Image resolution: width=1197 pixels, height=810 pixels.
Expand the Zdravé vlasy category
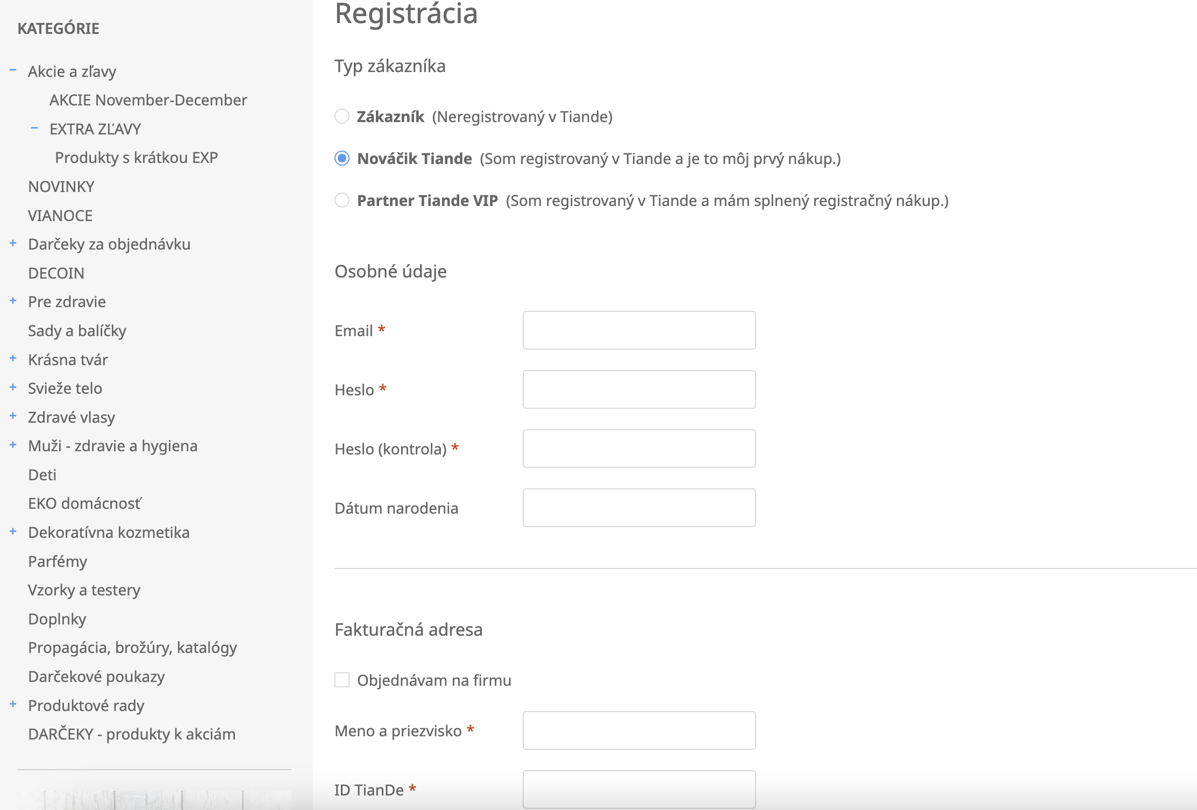tap(13, 416)
